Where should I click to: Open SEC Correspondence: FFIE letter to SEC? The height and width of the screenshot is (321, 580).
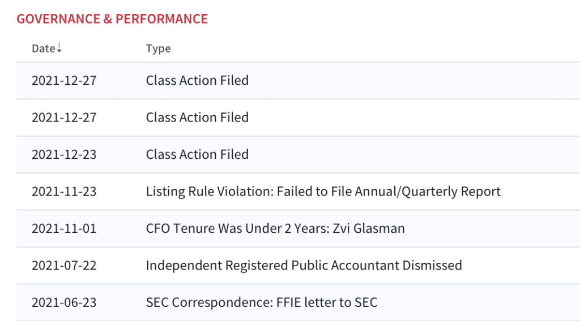pyautogui.click(x=262, y=302)
